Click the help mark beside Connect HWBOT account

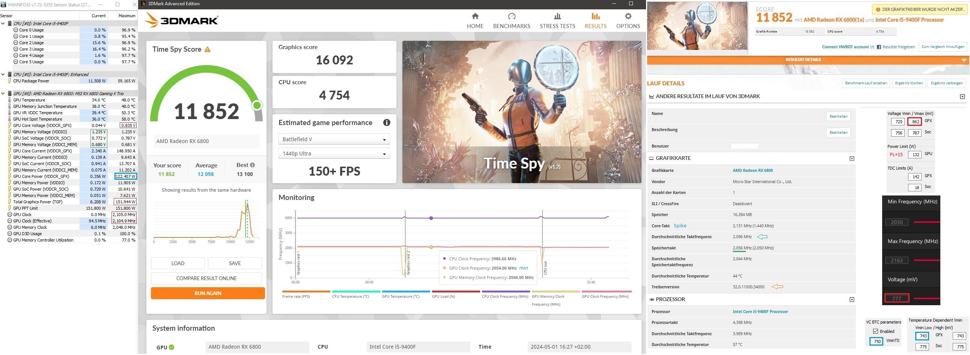pyautogui.click(x=872, y=47)
